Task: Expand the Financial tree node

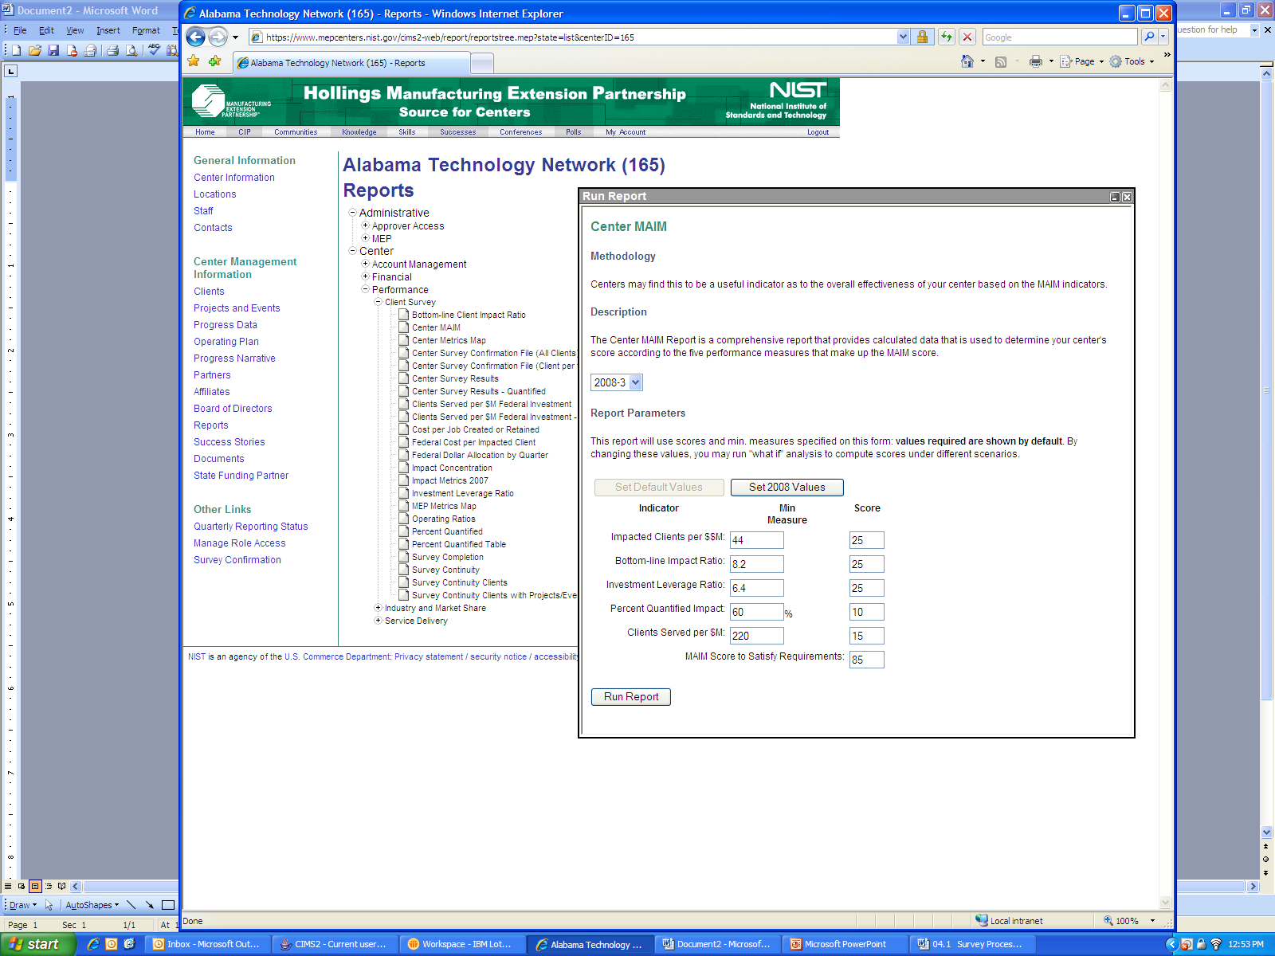Action: coord(365,276)
